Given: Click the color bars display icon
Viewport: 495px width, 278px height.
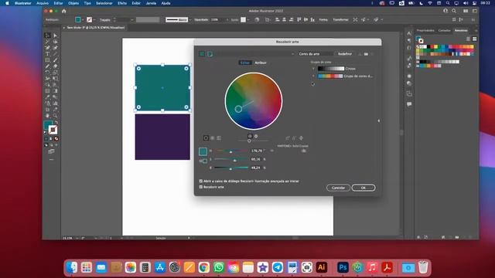Looking at the screenshot, I should click(219, 138).
